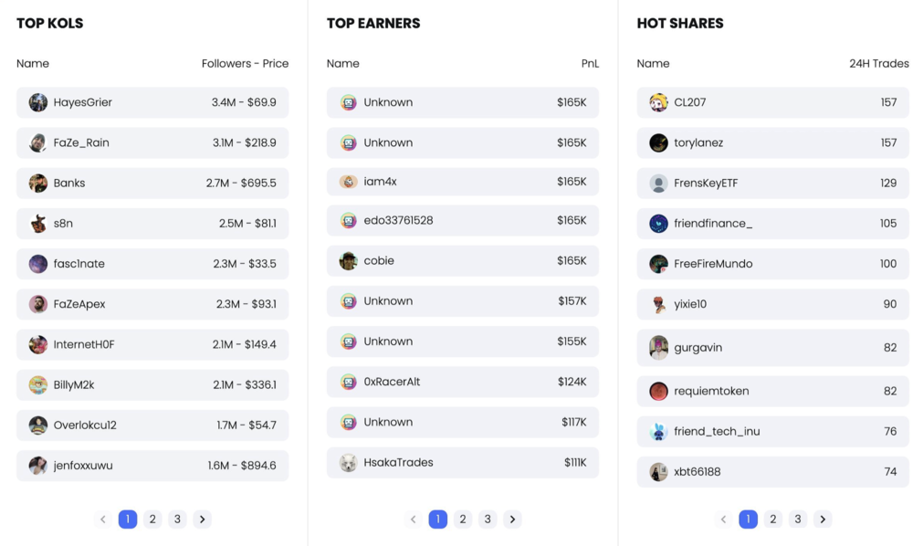Select the FrensKeyETF hot share row
The height and width of the screenshot is (546, 923).
coord(773,184)
